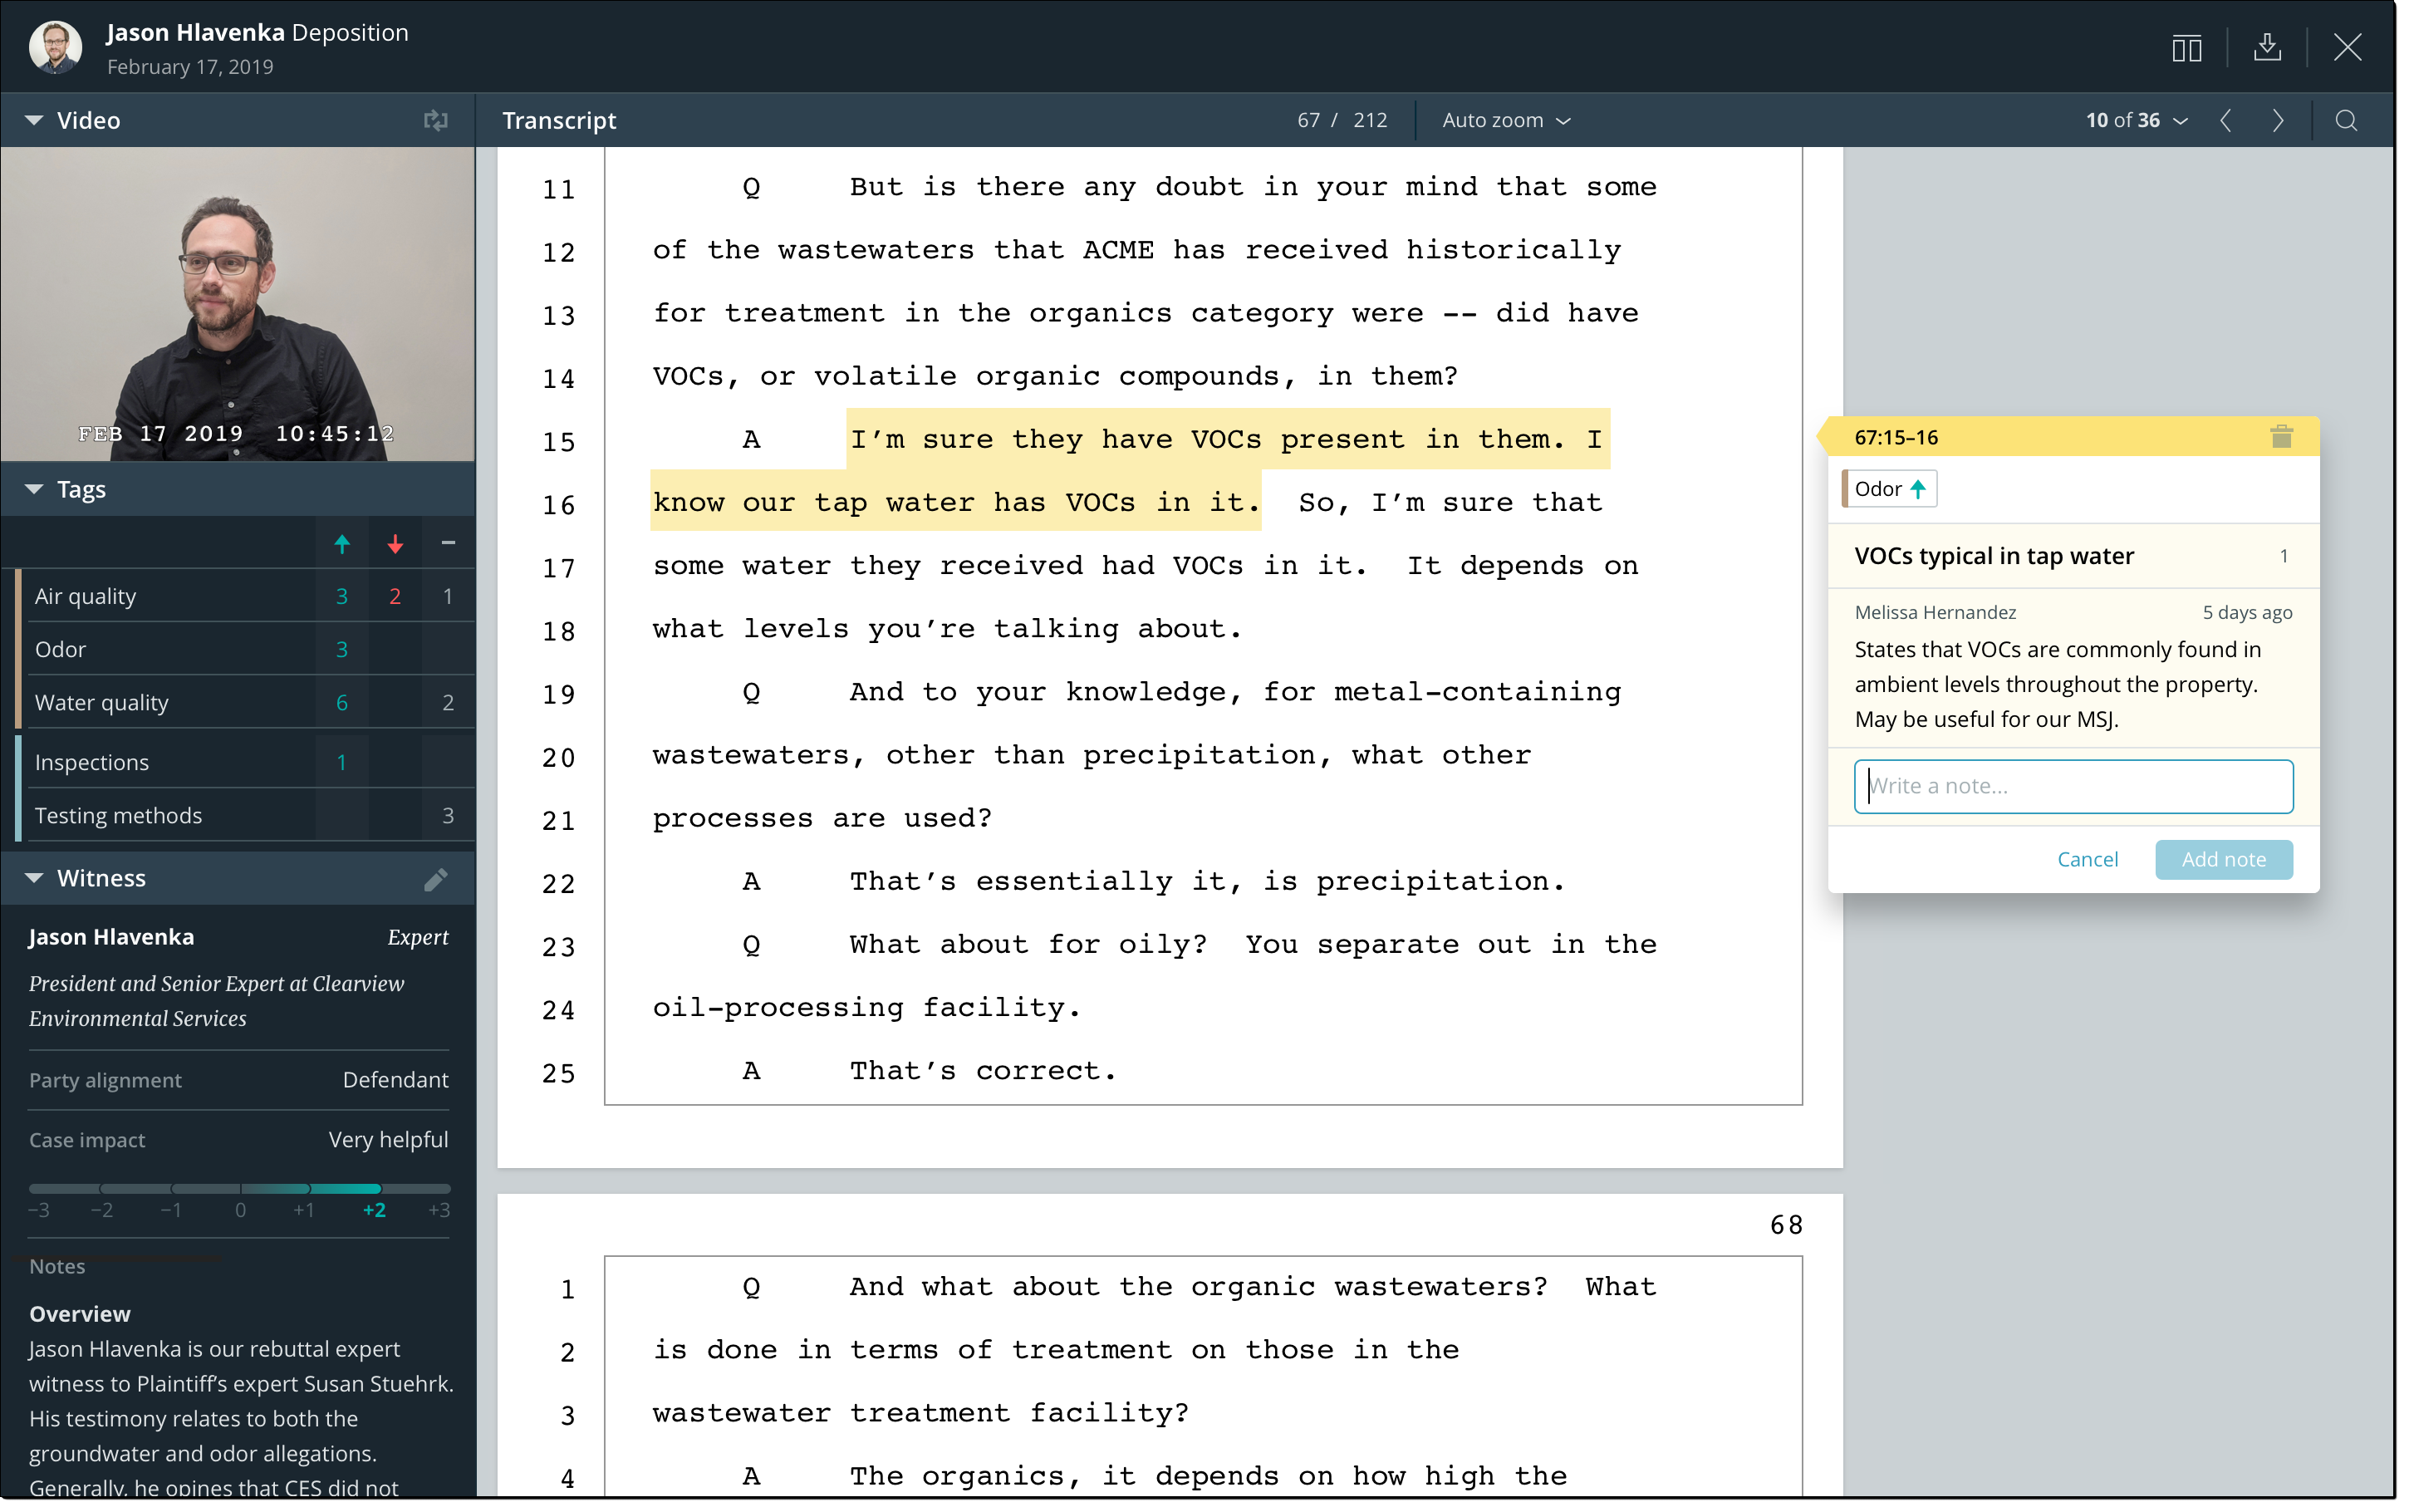
Task: Edit witness details pencil icon
Action: 434,879
